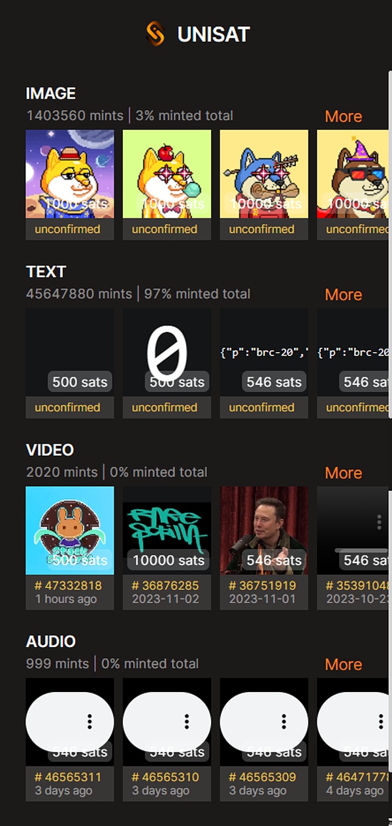Open More for the IMAGE section
The height and width of the screenshot is (826, 392).
pos(343,116)
